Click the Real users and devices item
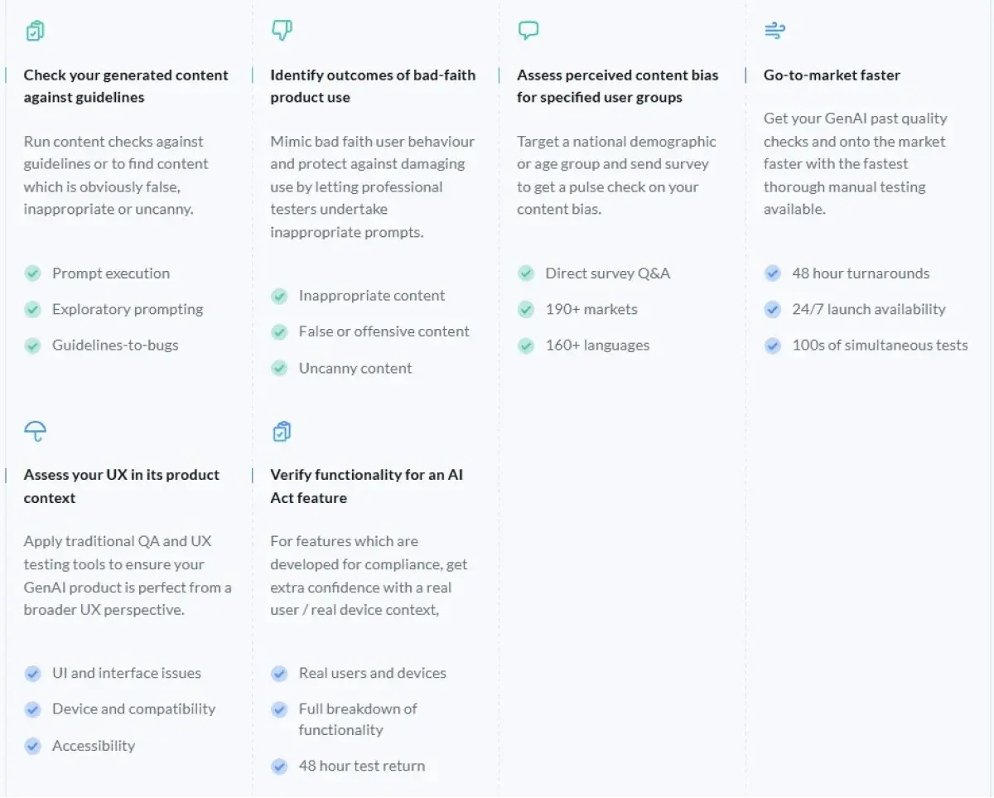 (373, 673)
